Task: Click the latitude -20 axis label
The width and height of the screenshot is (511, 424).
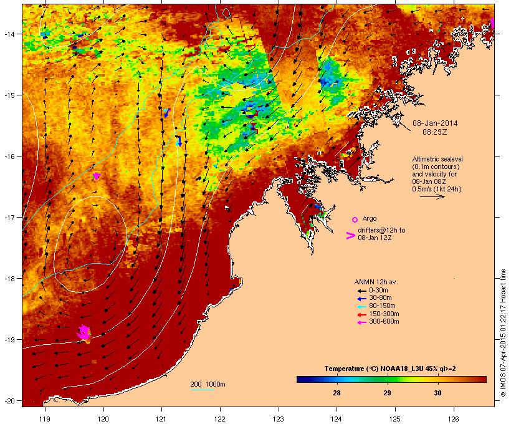Action: click(9, 401)
